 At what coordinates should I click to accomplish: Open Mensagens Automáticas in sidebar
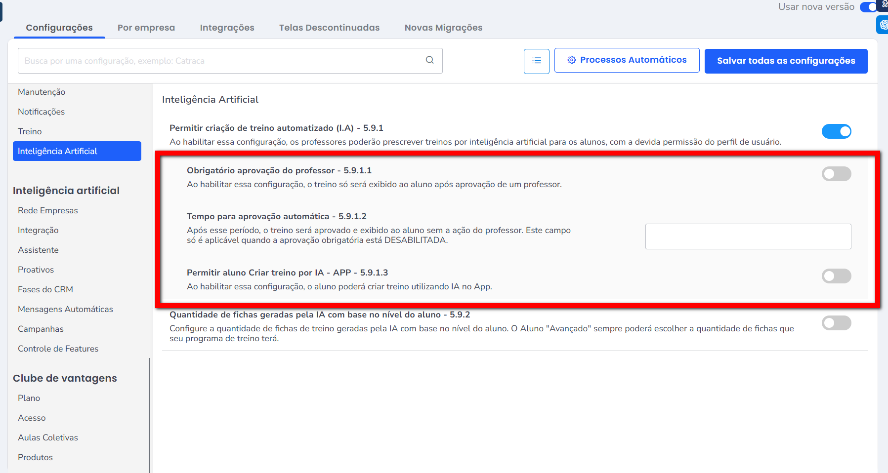click(65, 309)
